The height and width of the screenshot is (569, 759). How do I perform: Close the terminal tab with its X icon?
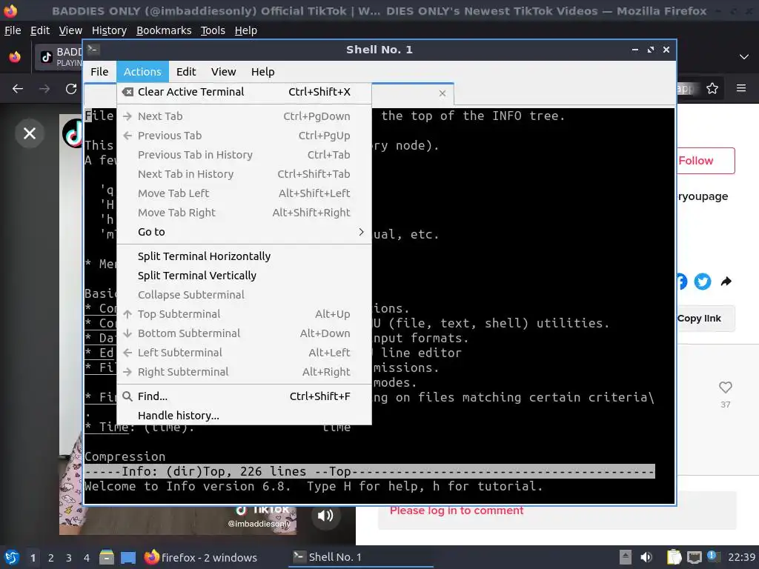(x=442, y=93)
